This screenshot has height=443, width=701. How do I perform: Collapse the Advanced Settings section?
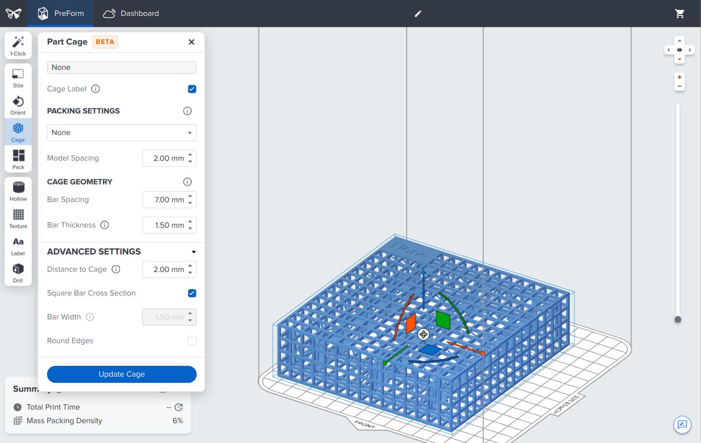pos(194,252)
